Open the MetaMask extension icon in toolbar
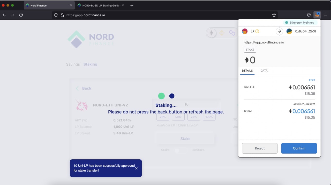 (x=317, y=15)
